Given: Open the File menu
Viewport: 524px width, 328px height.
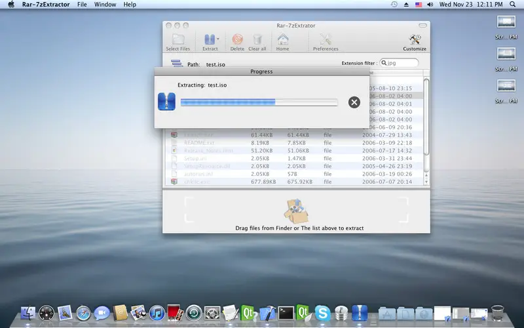Looking at the screenshot, I should (82, 5).
